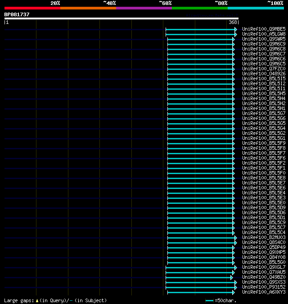Click the UniRef100_A5LGW8 label

click(x=264, y=34)
